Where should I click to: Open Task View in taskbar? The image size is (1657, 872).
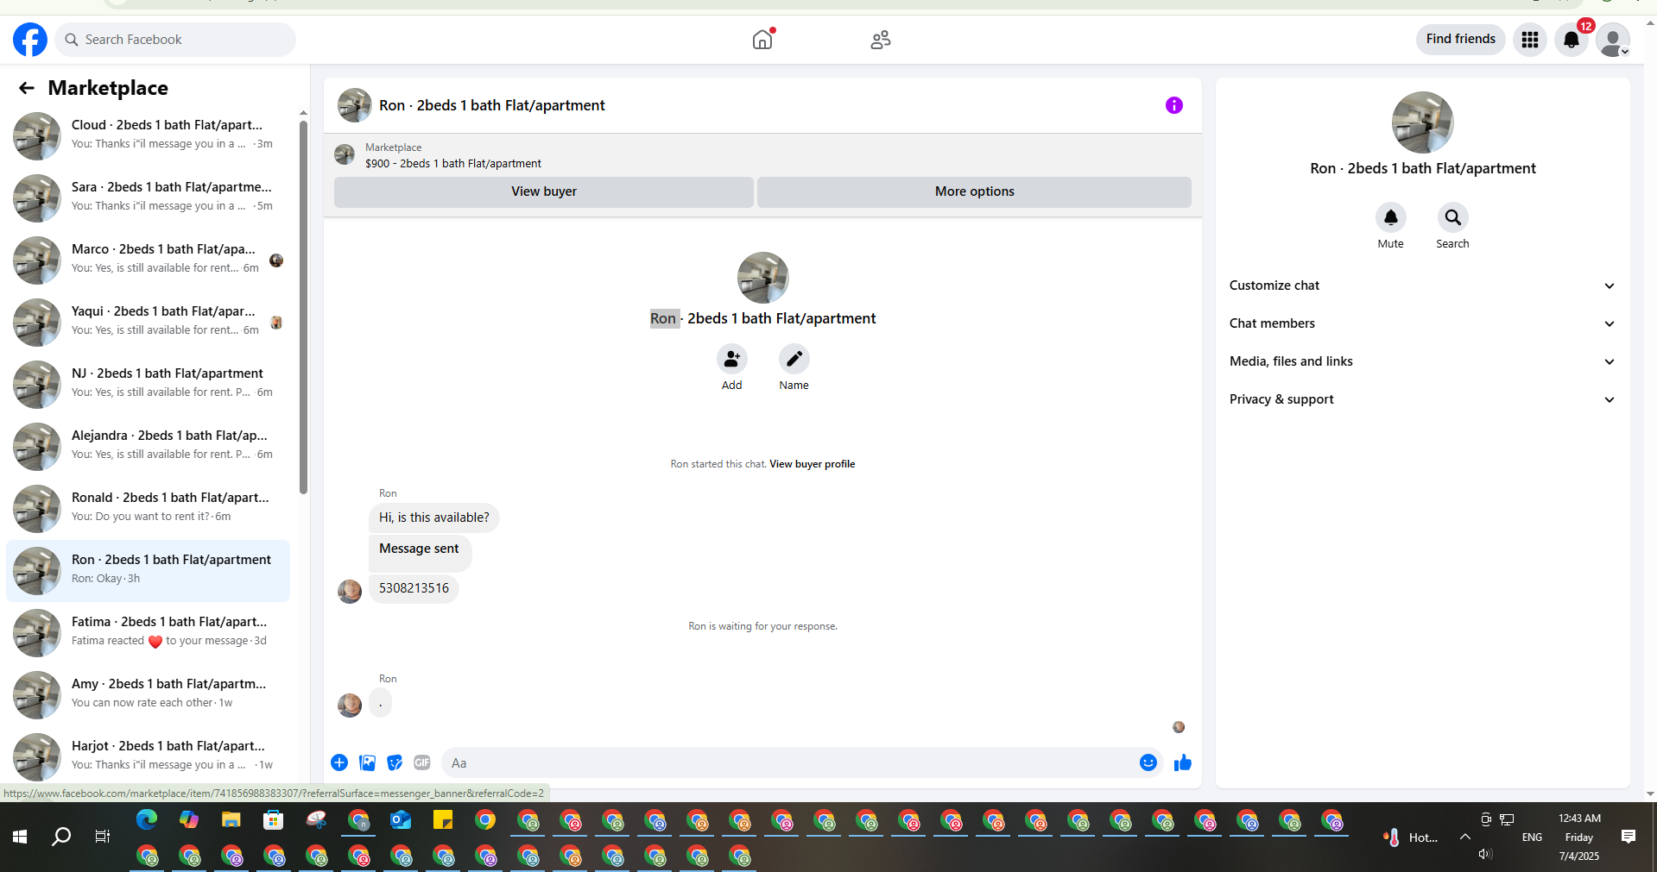coord(103,837)
